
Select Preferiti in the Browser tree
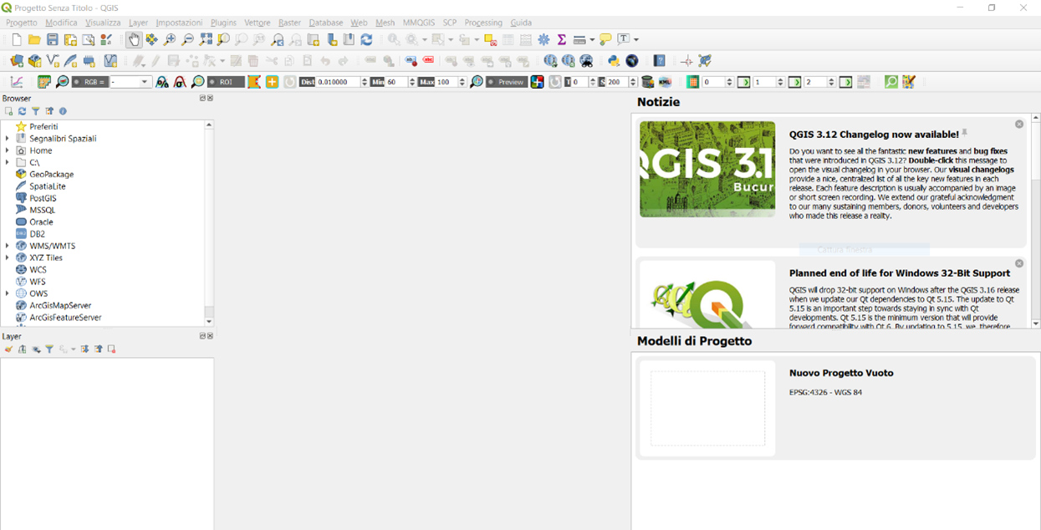43,127
